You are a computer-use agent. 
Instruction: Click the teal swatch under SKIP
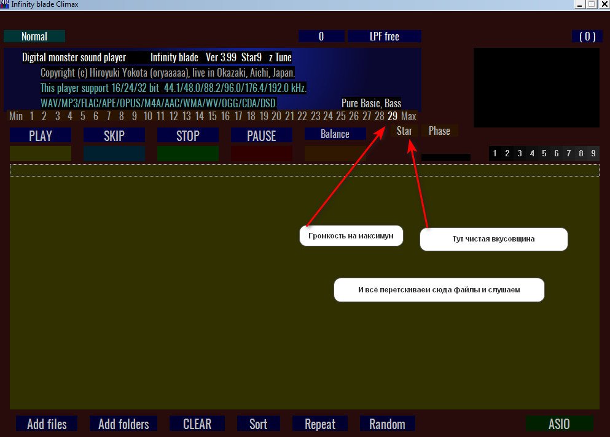pos(114,153)
